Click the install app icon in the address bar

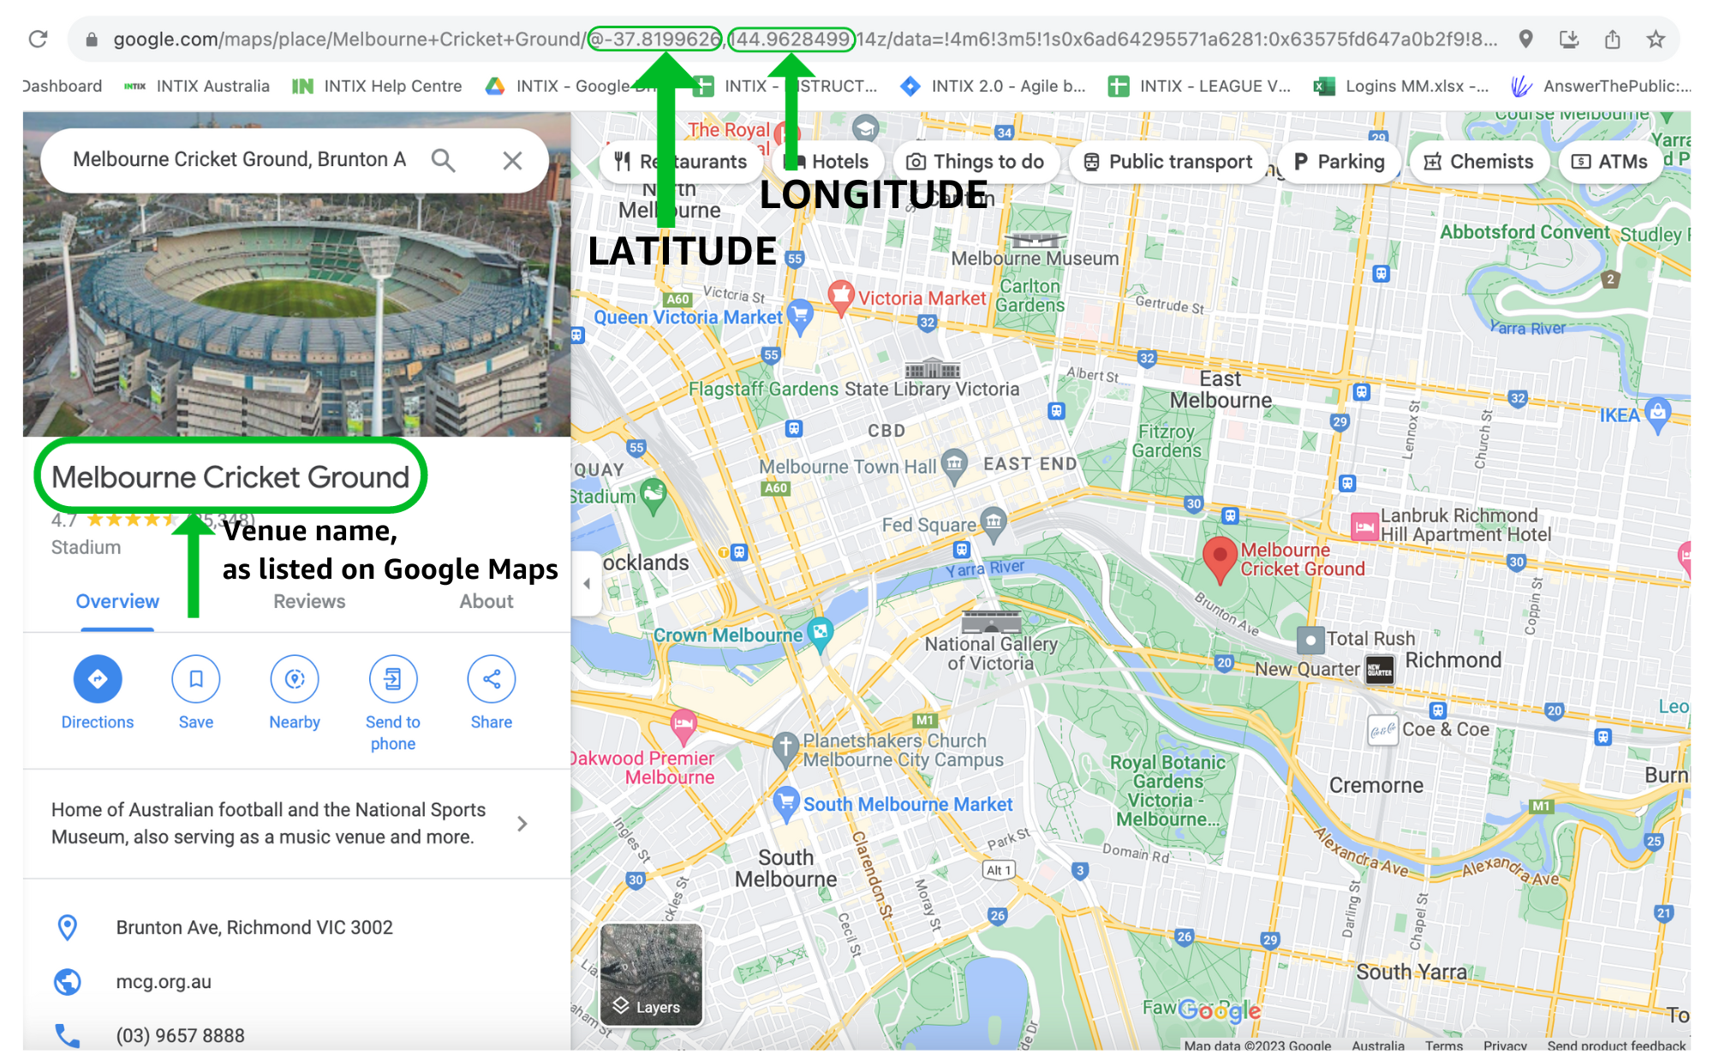point(1569,39)
